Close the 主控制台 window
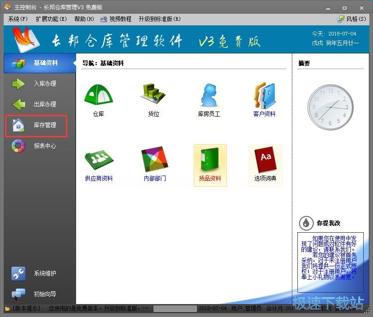373x317 pixels. pyautogui.click(x=361, y=8)
